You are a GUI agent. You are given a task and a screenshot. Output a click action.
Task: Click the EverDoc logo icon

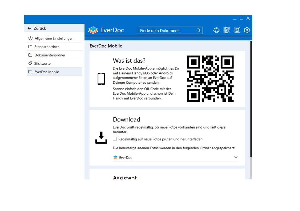93,30
